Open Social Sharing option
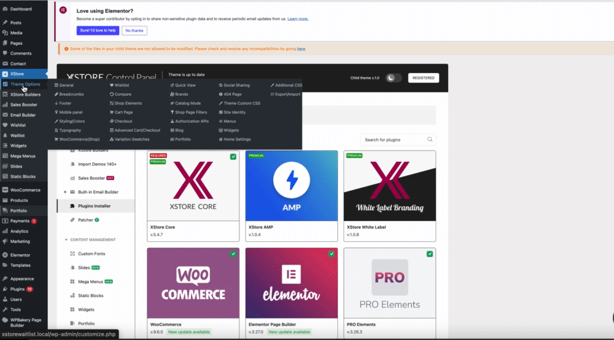Image resolution: width=614 pixels, height=340 pixels. pos(234,85)
